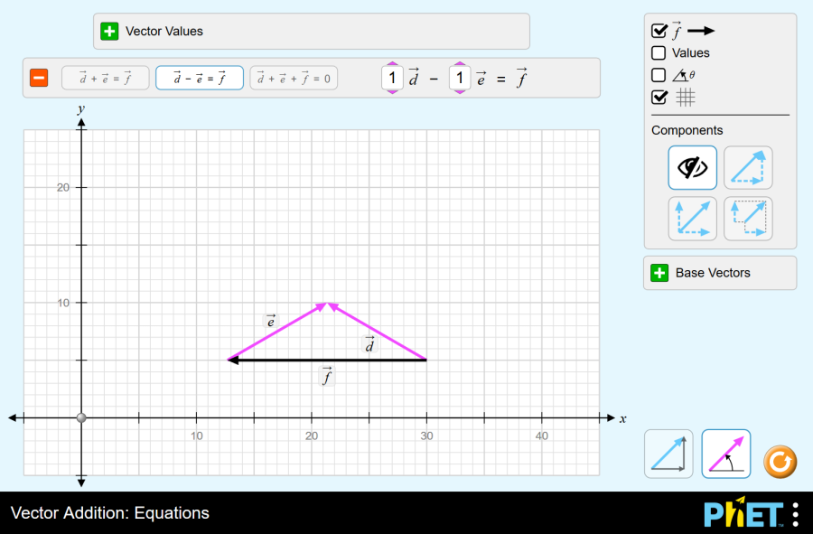Select parallelogram components display style
Viewport: 813px width, 534px height.
(693, 219)
